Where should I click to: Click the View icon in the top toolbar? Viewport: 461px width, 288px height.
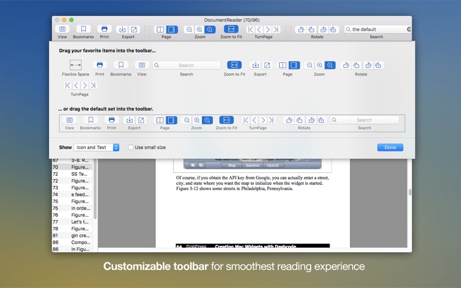pyautogui.click(x=62, y=29)
